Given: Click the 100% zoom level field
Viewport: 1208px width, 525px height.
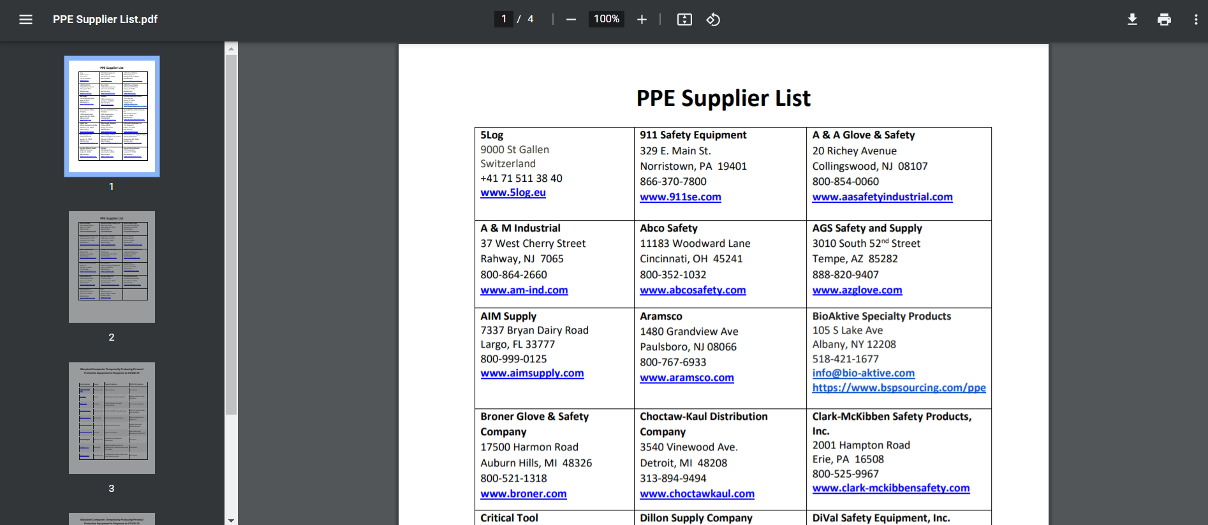Looking at the screenshot, I should (x=607, y=19).
